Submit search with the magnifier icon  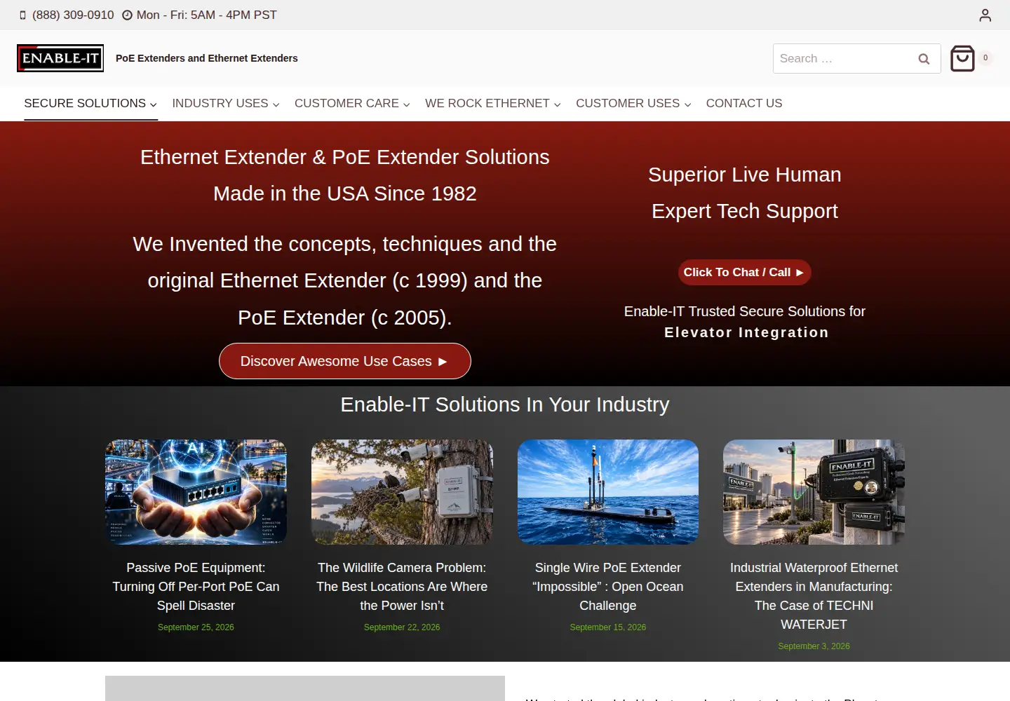point(924,59)
